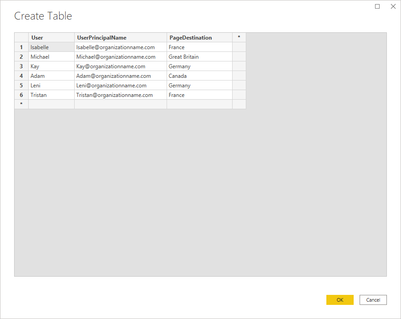
Task: Click the OK button
Action: click(340, 300)
